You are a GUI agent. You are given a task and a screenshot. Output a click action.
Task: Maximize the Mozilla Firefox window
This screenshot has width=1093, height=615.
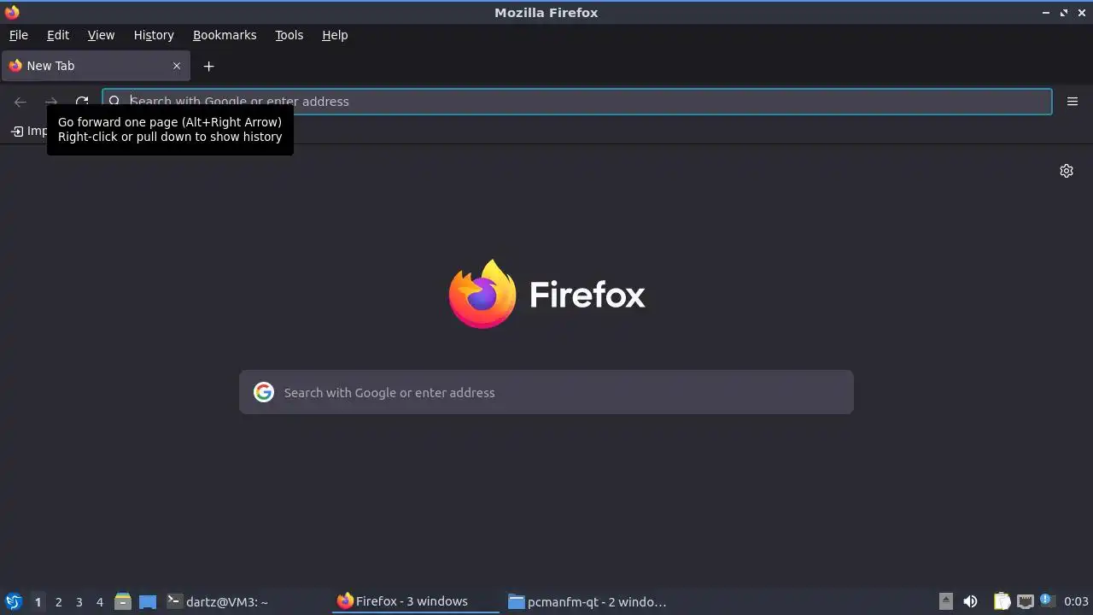pyautogui.click(x=1064, y=13)
